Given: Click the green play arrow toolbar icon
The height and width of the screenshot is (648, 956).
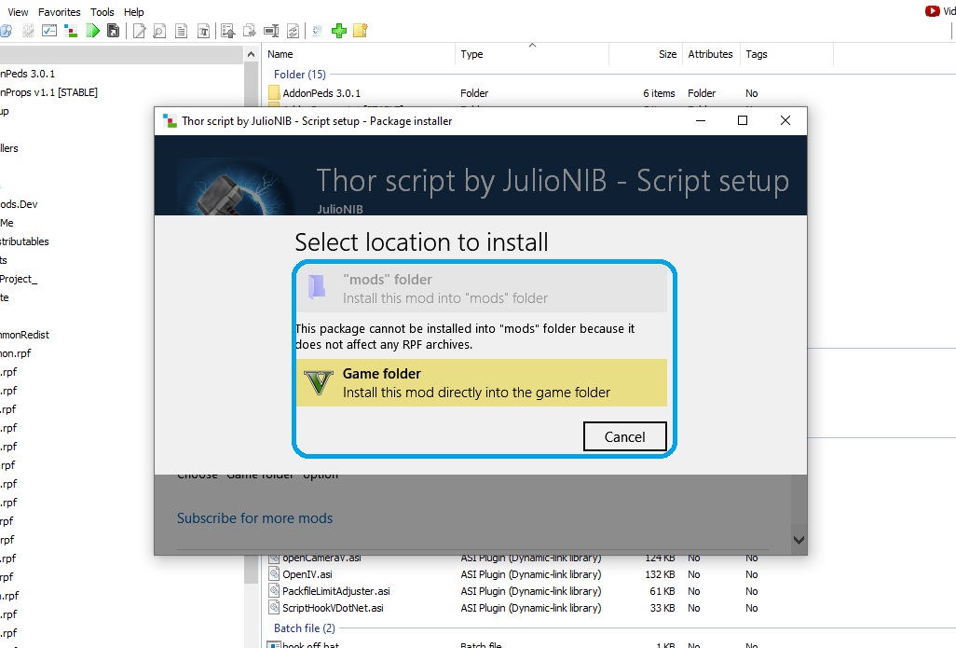Looking at the screenshot, I should coord(92,31).
